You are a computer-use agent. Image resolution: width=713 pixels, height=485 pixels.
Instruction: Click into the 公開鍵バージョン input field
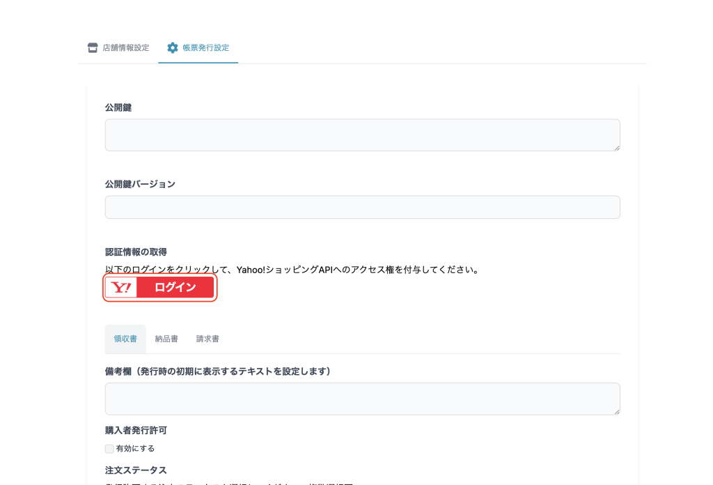tap(362, 207)
